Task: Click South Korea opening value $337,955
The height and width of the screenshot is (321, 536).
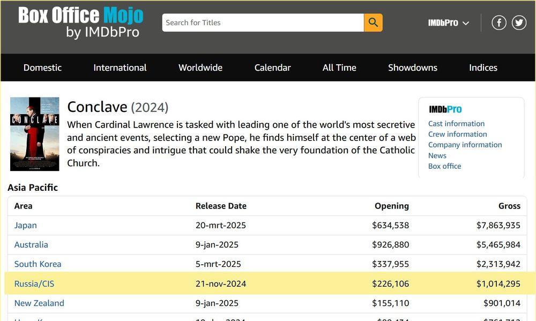Action: click(390, 264)
